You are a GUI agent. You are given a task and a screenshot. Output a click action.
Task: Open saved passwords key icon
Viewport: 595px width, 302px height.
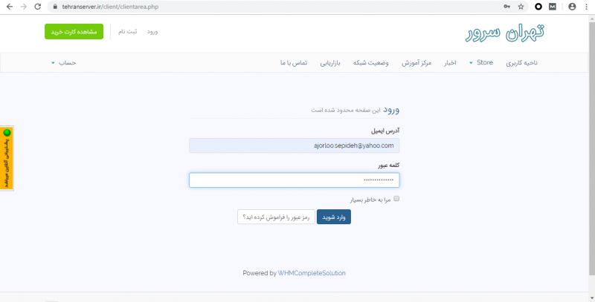click(507, 6)
